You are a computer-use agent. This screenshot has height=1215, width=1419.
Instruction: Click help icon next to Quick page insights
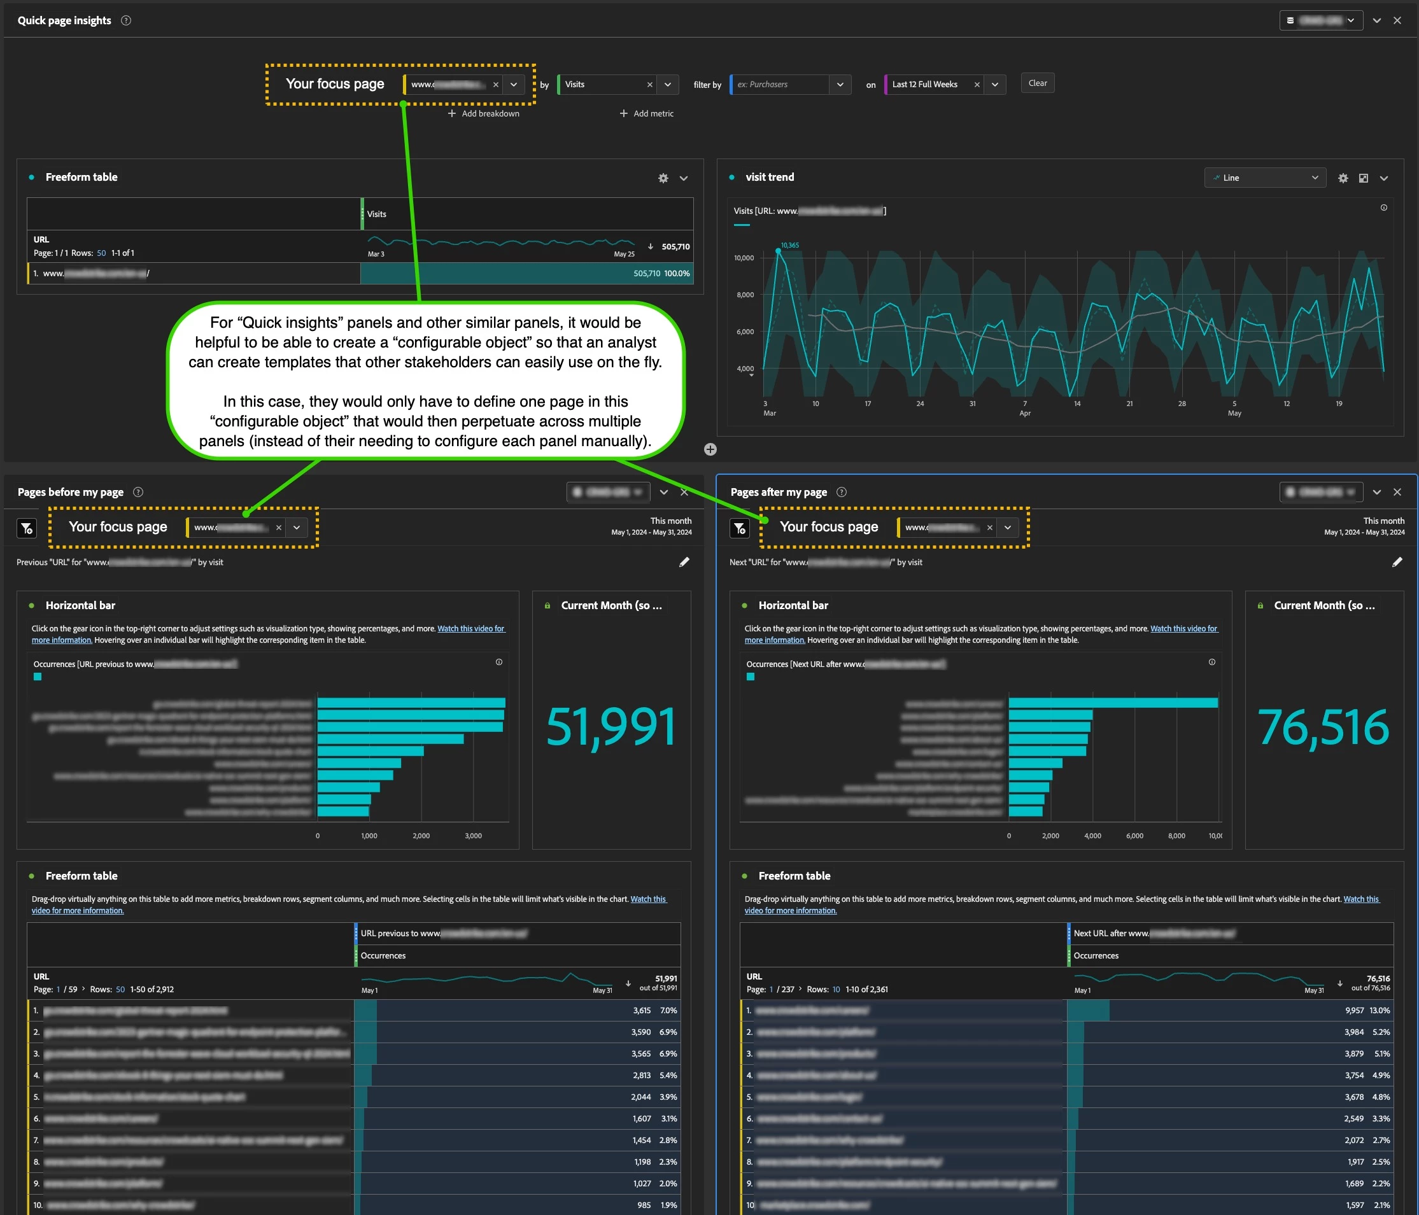(x=126, y=20)
